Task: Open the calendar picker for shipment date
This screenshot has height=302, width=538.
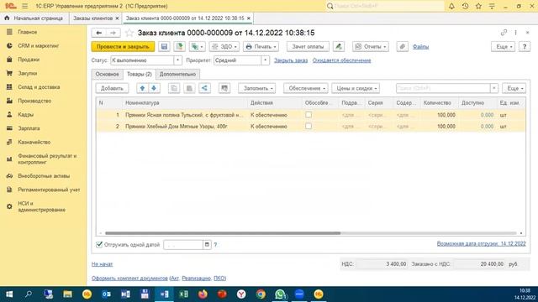Action: tap(207, 244)
